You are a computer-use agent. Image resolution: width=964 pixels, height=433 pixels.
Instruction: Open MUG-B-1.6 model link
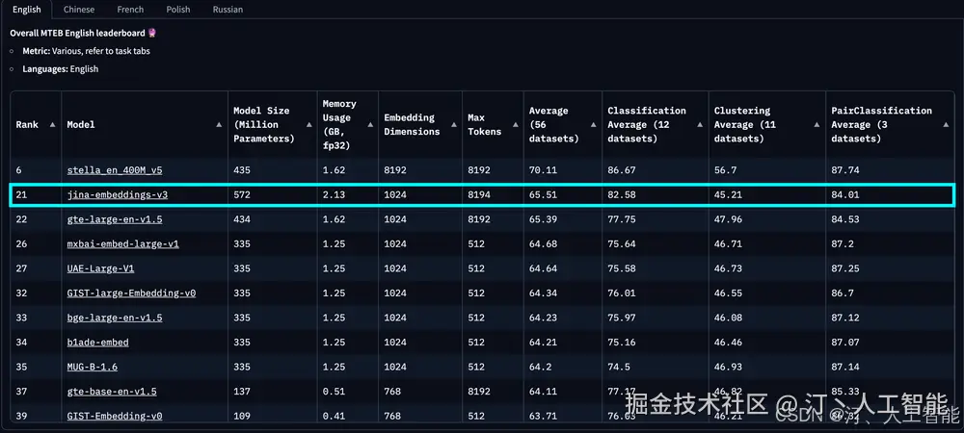(x=93, y=367)
